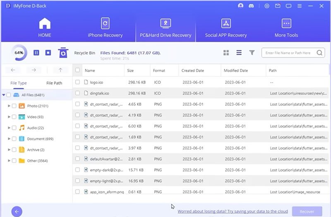Select the empty-light@2x file row name
Screen dimensions: 331x217
[x=107, y=181]
